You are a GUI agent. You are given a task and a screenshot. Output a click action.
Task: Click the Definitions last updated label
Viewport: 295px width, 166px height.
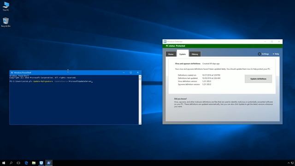coord(188,78)
